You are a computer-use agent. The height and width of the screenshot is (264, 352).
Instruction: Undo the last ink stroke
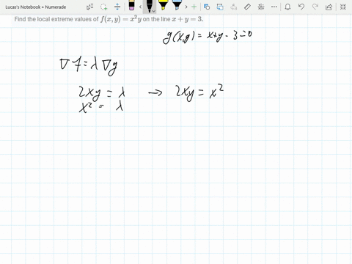[x=301, y=7]
